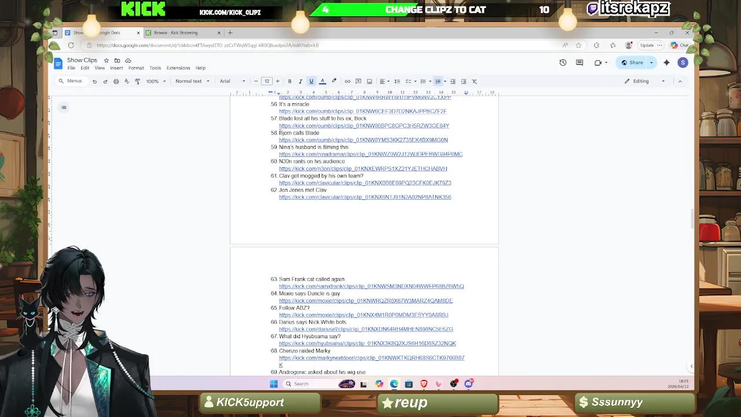Click the font size 12 field

tap(267, 81)
